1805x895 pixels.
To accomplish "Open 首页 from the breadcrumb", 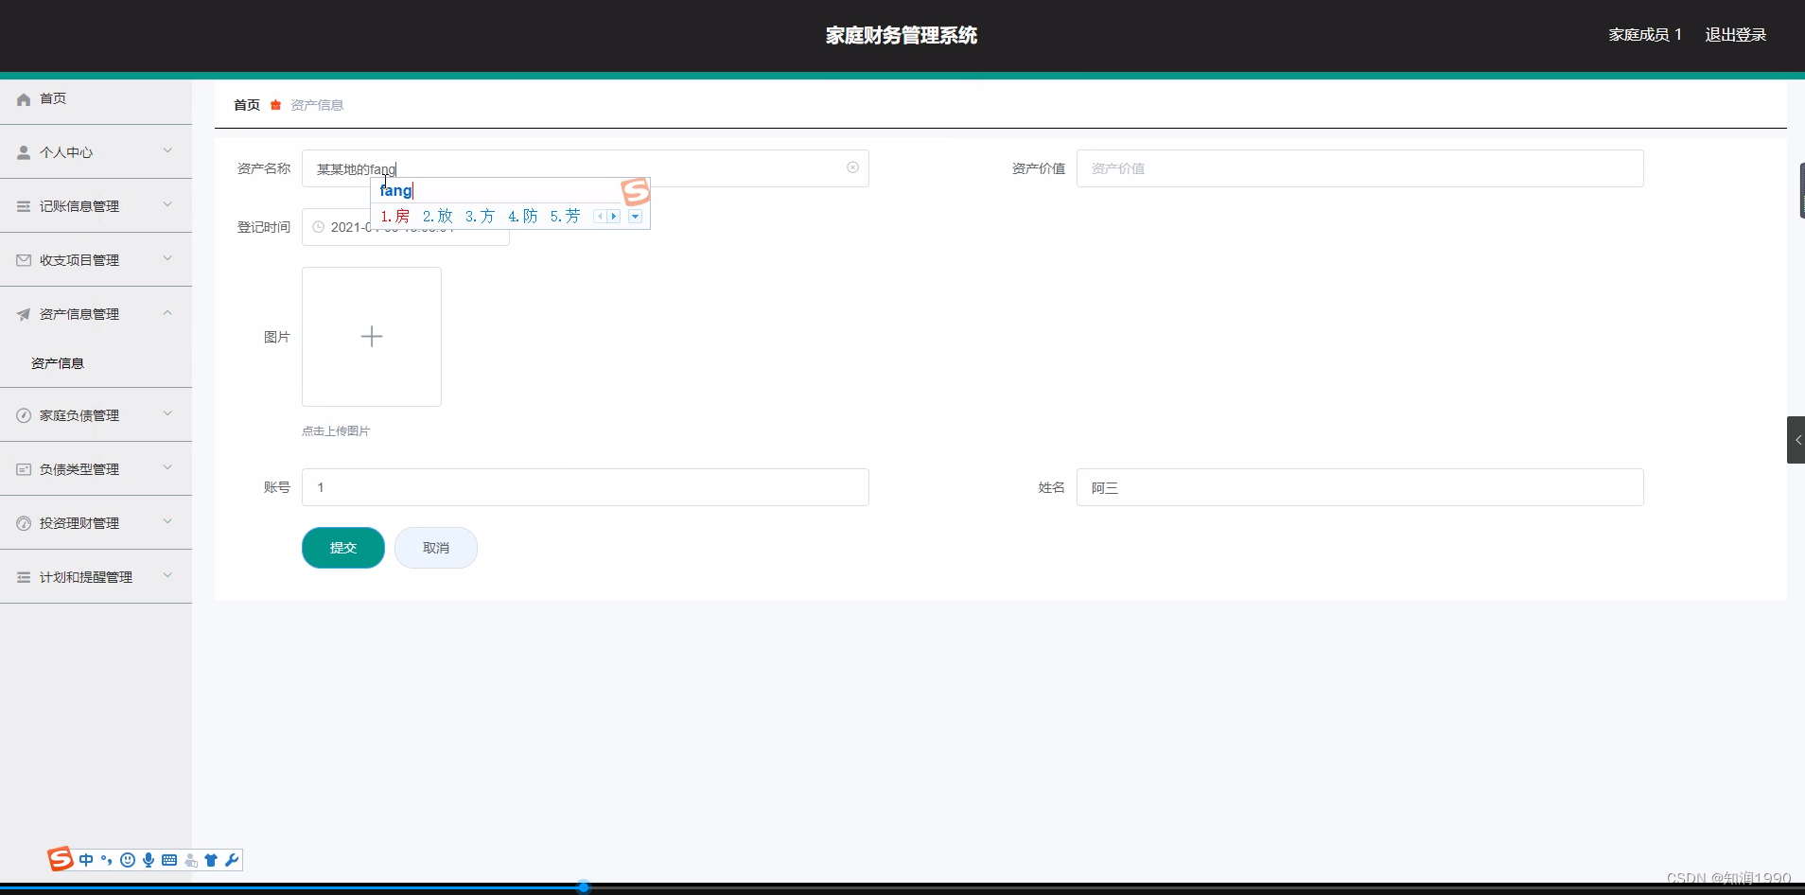I will (245, 104).
